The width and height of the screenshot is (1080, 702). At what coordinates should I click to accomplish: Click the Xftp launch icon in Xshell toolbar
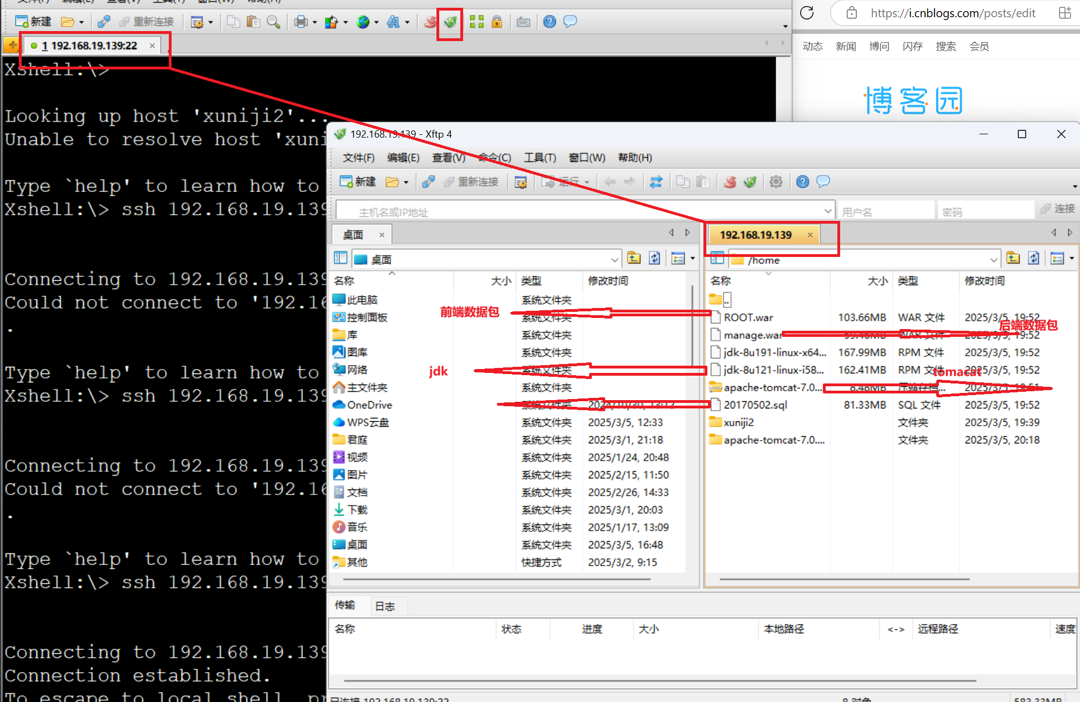[x=450, y=22]
